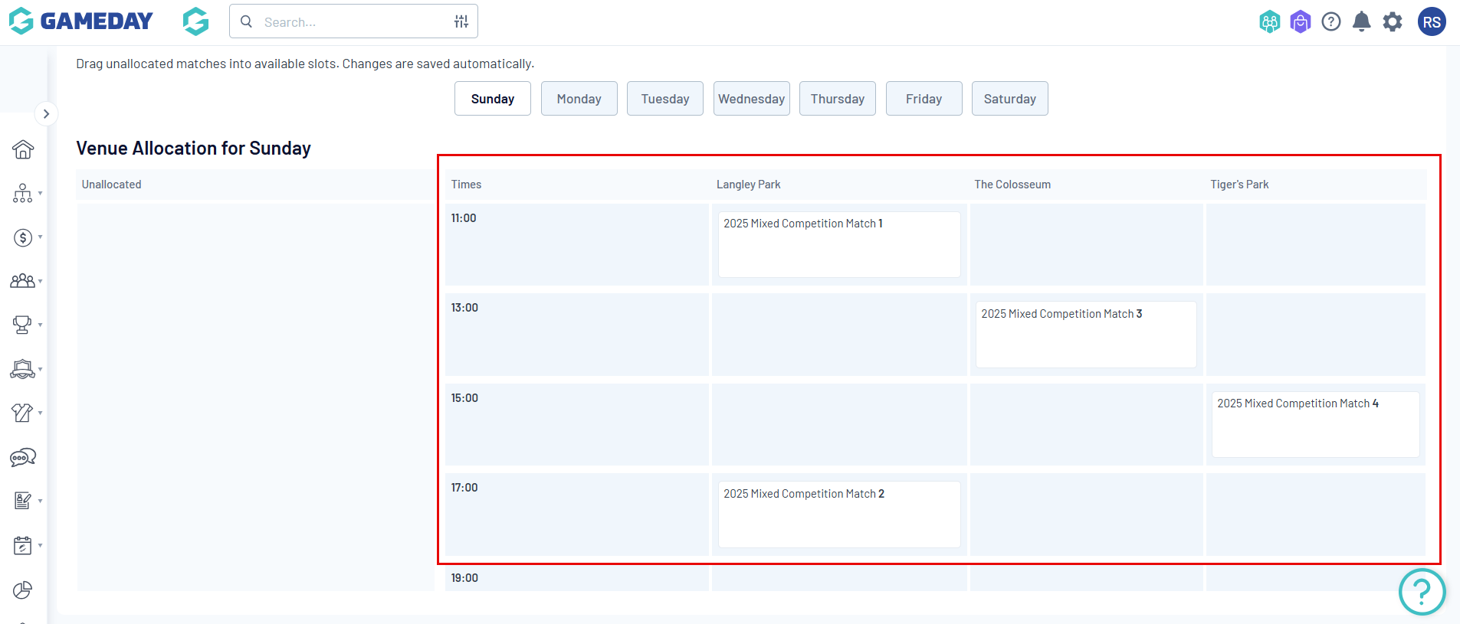1460x624 pixels.
Task: Open the floating help widget button
Action: (1422, 591)
